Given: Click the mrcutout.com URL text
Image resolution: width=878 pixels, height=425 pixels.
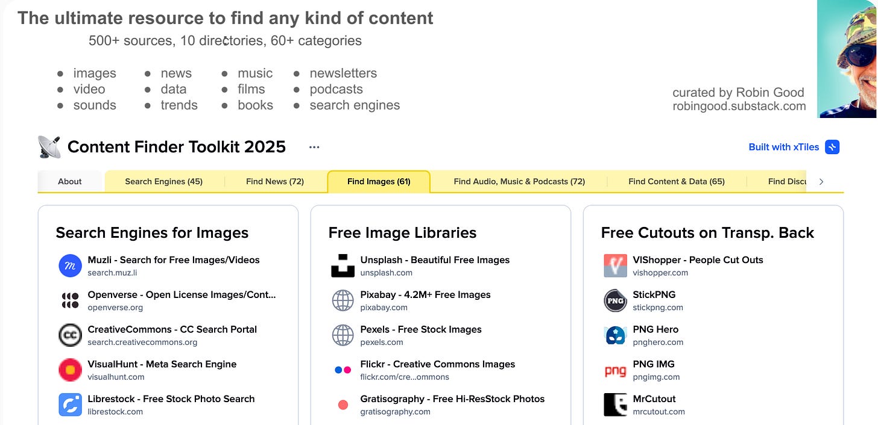Looking at the screenshot, I should (x=659, y=412).
